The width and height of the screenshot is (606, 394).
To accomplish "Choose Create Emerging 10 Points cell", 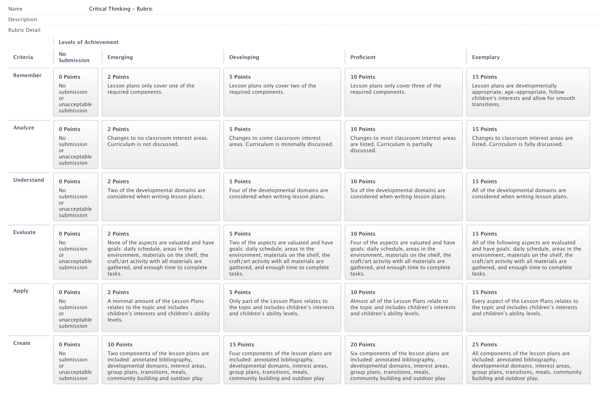I will tap(161, 360).
